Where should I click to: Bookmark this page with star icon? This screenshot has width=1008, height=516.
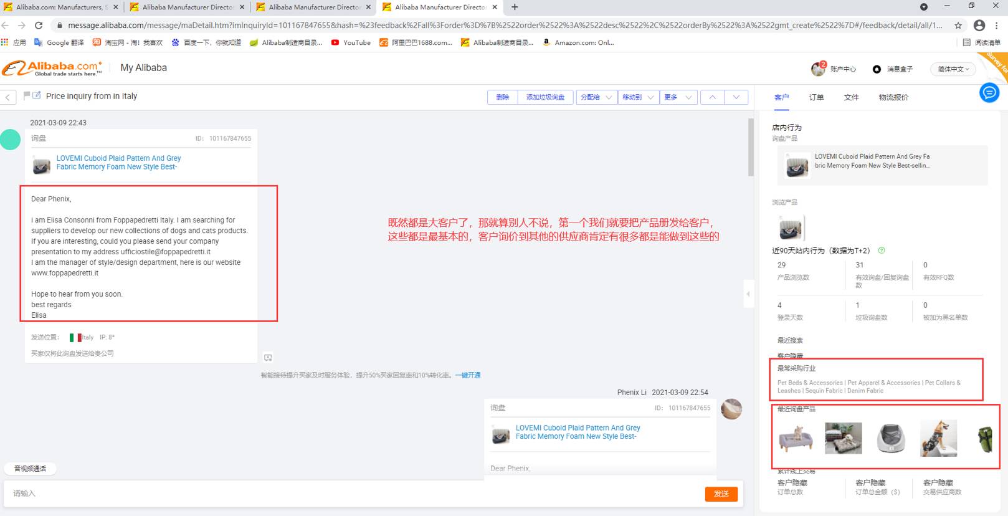pos(958,26)
